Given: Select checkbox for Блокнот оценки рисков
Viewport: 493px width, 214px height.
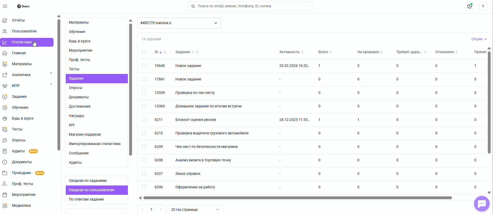Looking at the screenshot, I should (x=144, y=120).
